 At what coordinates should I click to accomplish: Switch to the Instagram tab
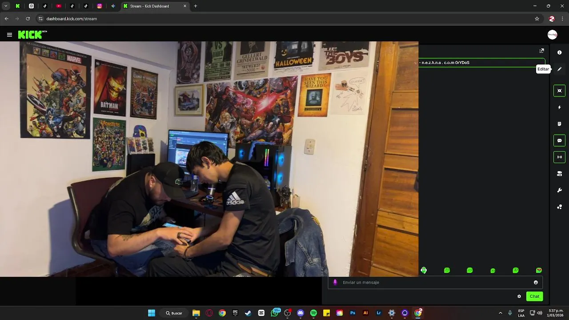(x=100, y=6)
